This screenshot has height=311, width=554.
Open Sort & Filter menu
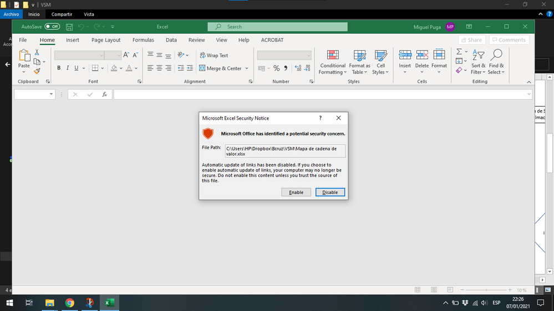click(478, 62)
